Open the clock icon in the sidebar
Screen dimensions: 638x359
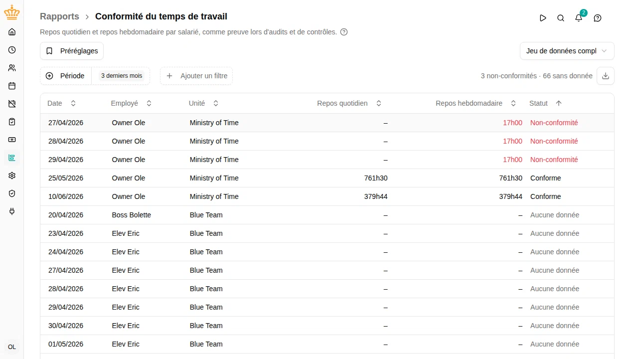pos(12,50)
